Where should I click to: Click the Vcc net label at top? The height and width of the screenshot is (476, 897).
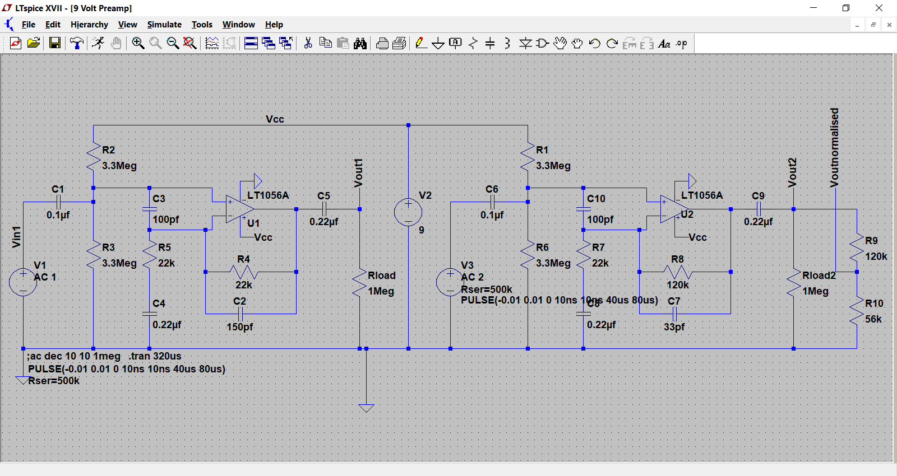pos(275,119)
